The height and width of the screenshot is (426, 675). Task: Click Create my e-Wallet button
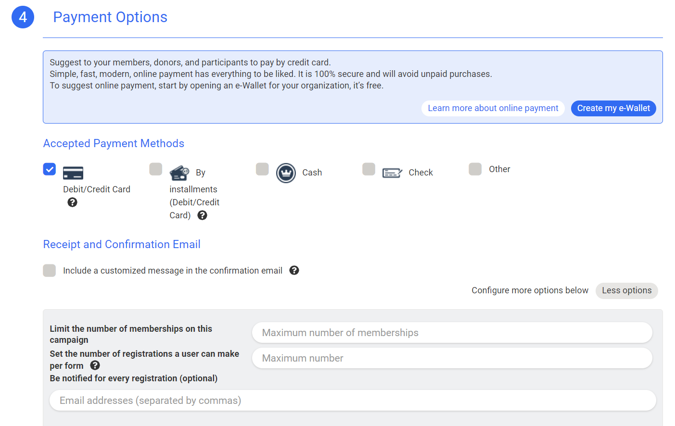(613, 108)
